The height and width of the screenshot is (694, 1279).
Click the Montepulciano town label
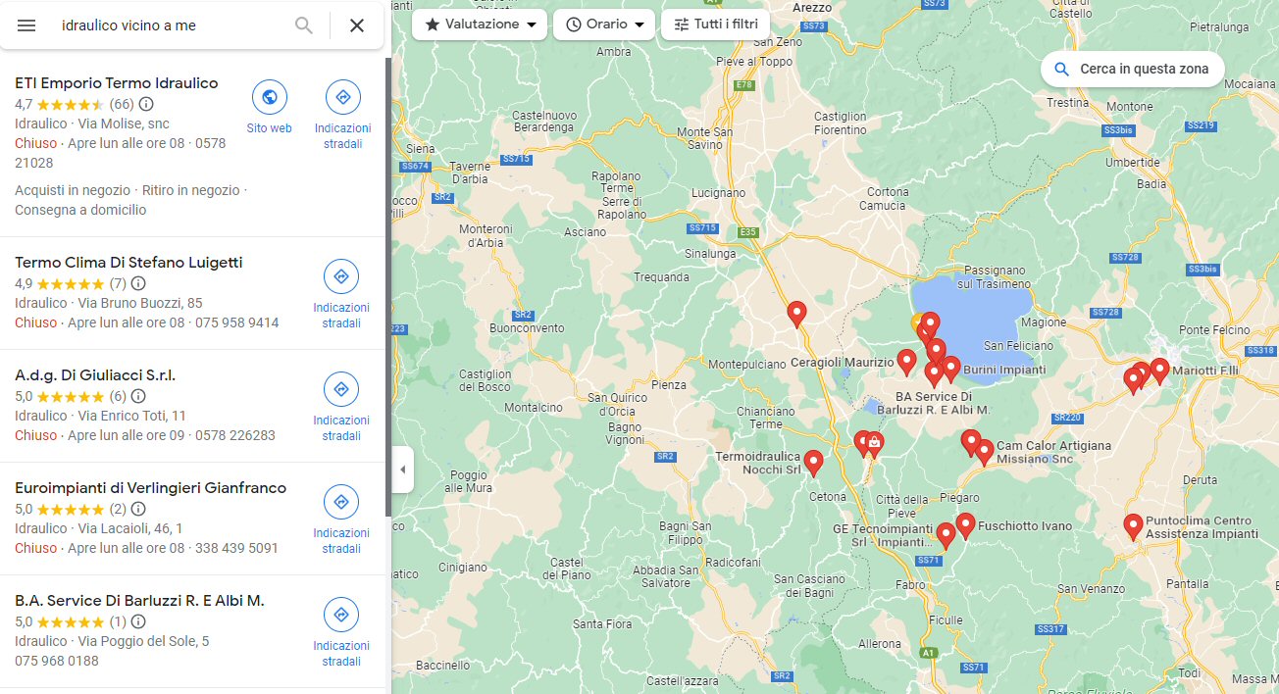pos(748,364)
